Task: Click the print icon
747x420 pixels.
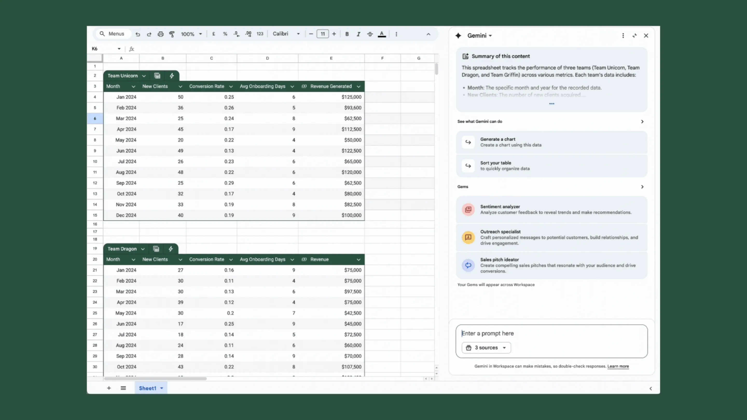Action: (160, 34)
